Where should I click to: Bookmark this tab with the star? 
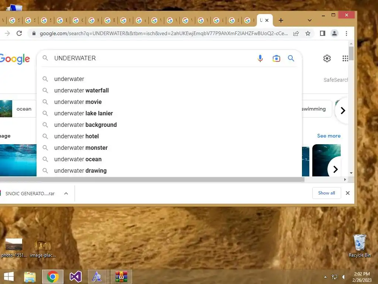(x=308, y=33)
